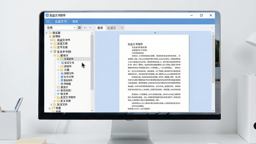Collapse the trophy-icon node expander

point(51,51)
